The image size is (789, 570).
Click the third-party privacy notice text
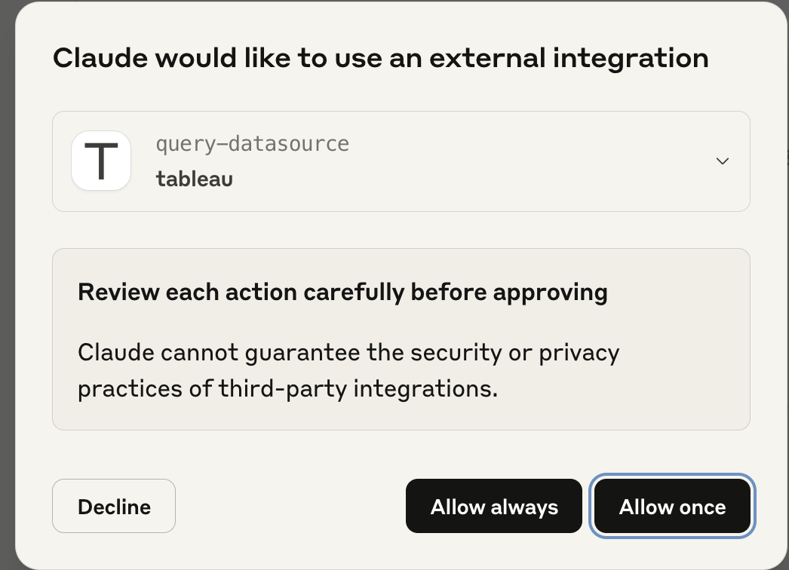click(348, 370)
